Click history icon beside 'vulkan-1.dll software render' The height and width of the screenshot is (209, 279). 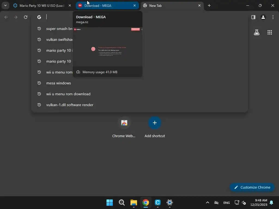(39, 105)
